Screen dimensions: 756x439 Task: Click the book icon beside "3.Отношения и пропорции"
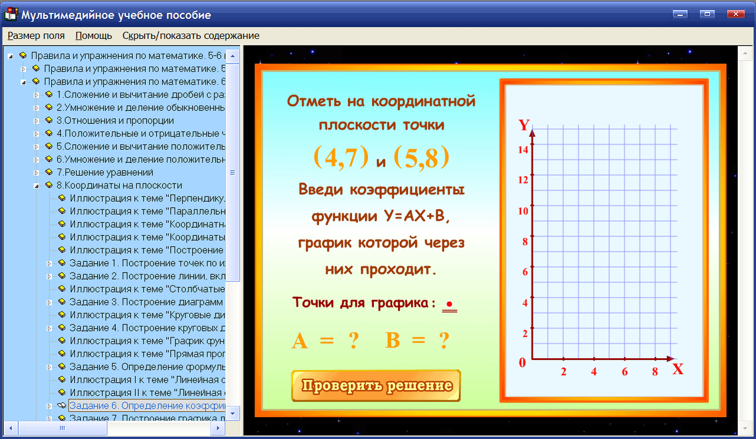tap(50, 120)
